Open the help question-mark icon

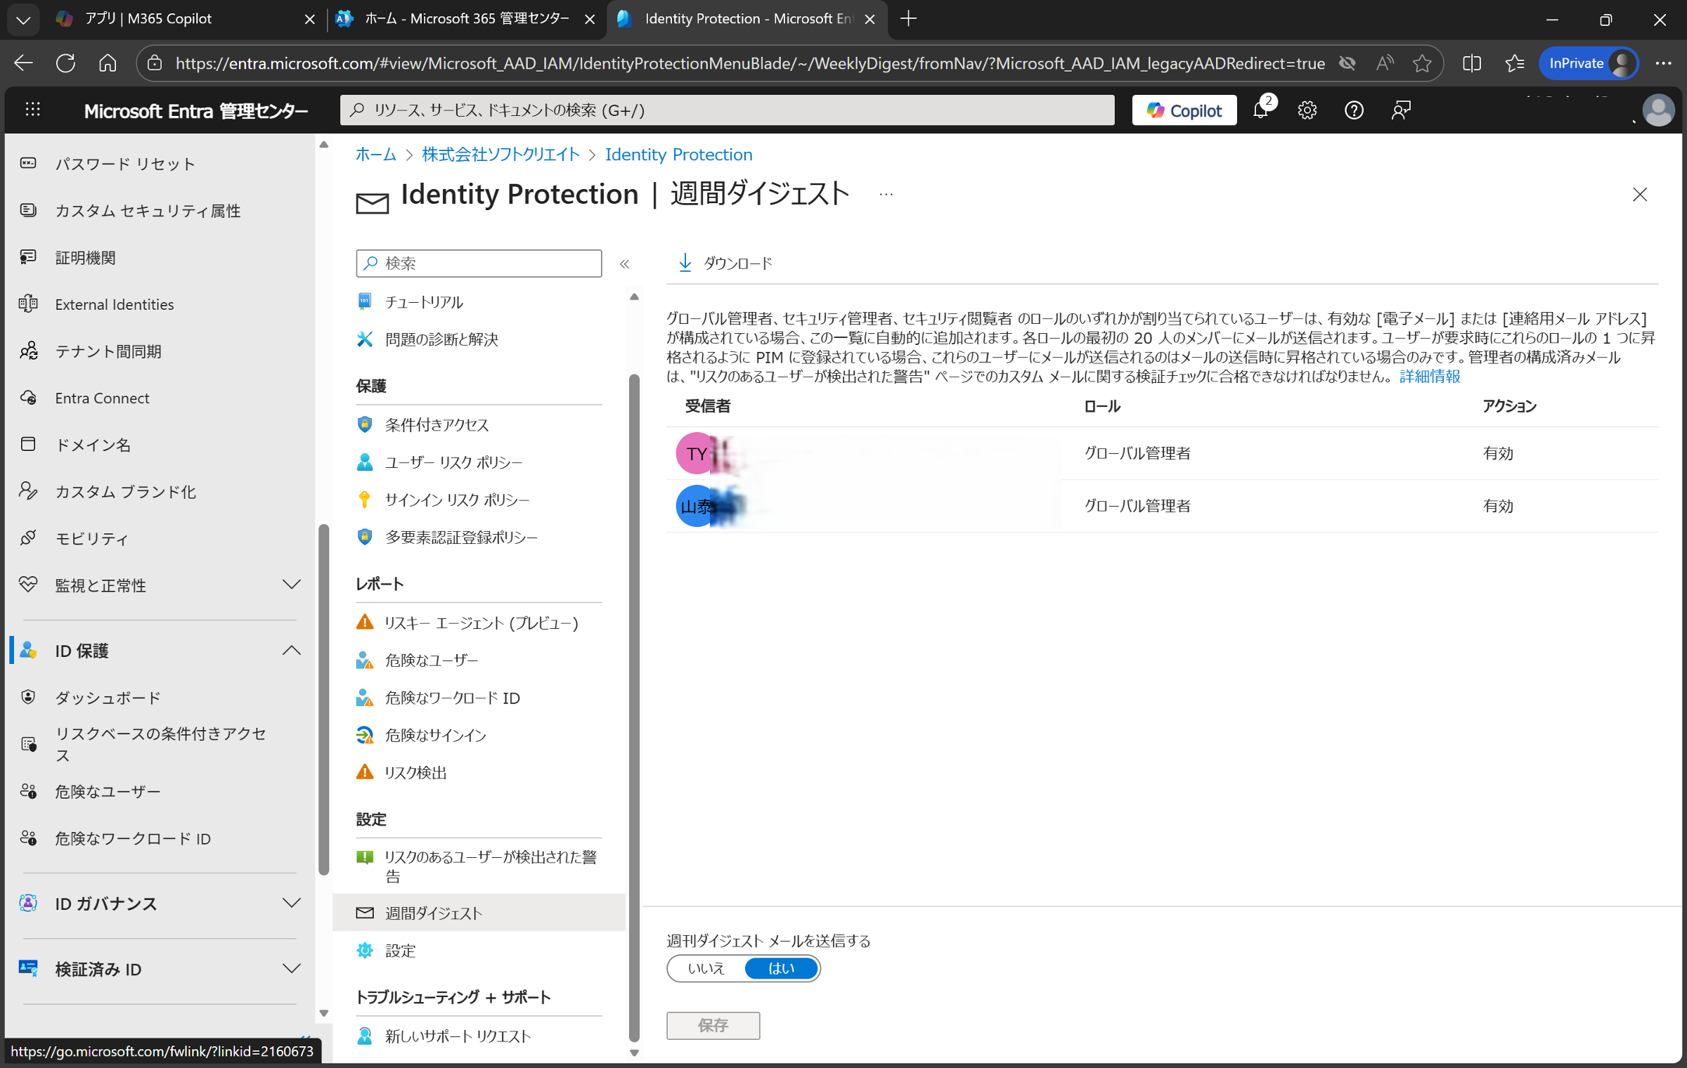coord(1353,110)
